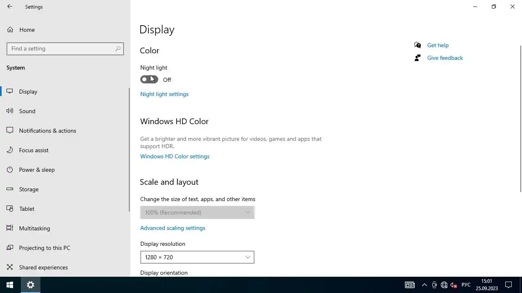Image resolution: width=522 pixels, height=293 pixels.
Task: Select Sound in the System menu
Action: click(65, 111)
